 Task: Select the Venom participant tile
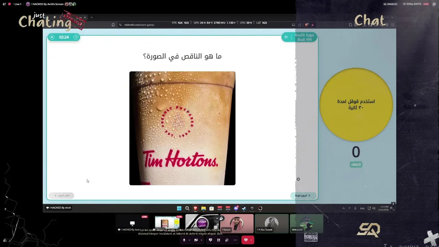(237, 224)
